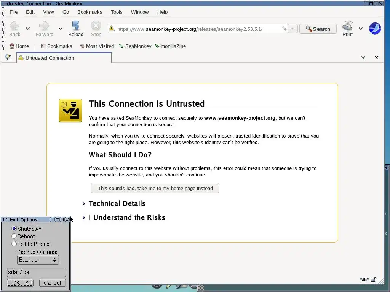Click the Forward navigation arrow icon
Viewport: 390px width, 292px height.
tap(44, 26)
